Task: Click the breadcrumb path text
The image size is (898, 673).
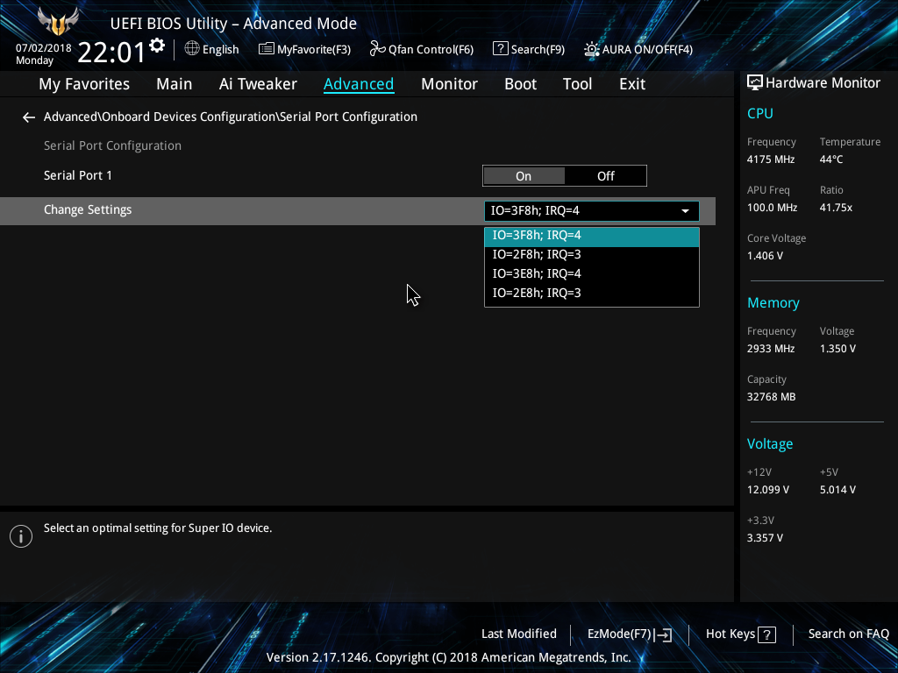Action: point(231,117)
